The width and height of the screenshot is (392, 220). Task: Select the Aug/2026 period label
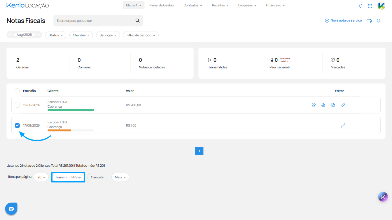[x=24, y=35]
